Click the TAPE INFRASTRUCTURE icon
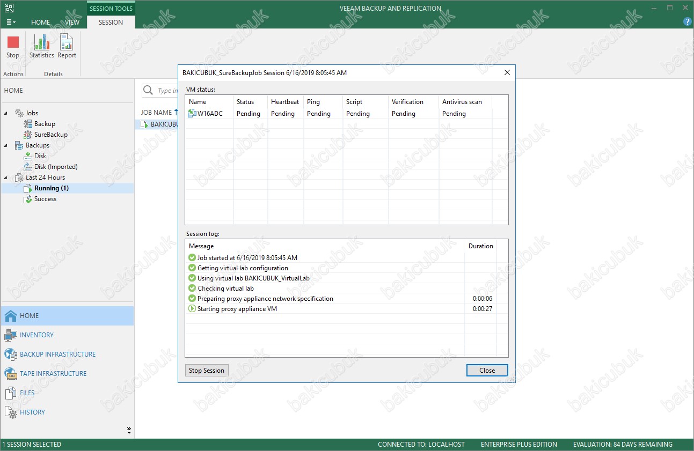The width and height of the screenshot is (694, 451). [11, 374]
